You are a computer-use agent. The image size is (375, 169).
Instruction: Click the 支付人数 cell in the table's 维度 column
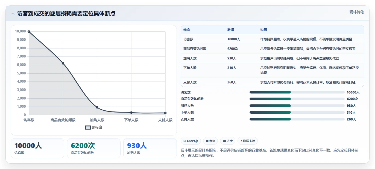[x=190, y=82]
